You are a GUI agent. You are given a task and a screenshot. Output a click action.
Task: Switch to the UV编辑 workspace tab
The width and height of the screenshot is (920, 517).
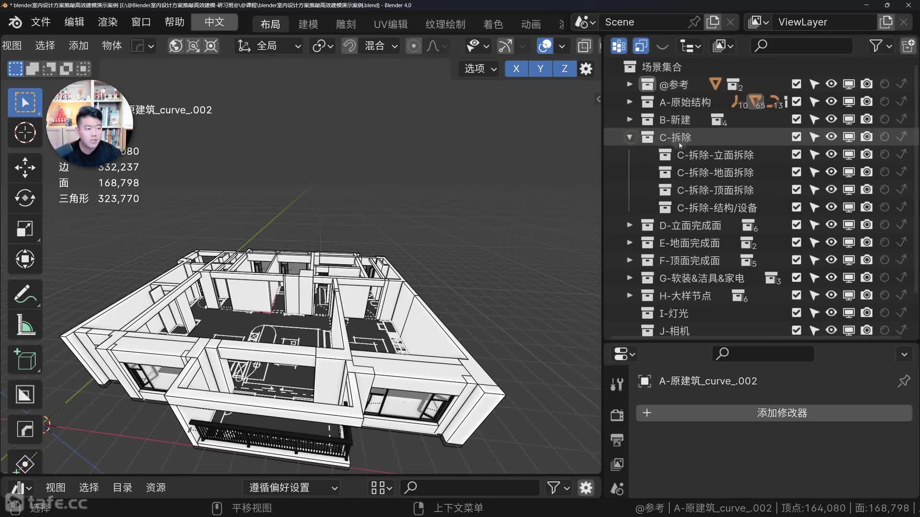(x=390, y=24)
